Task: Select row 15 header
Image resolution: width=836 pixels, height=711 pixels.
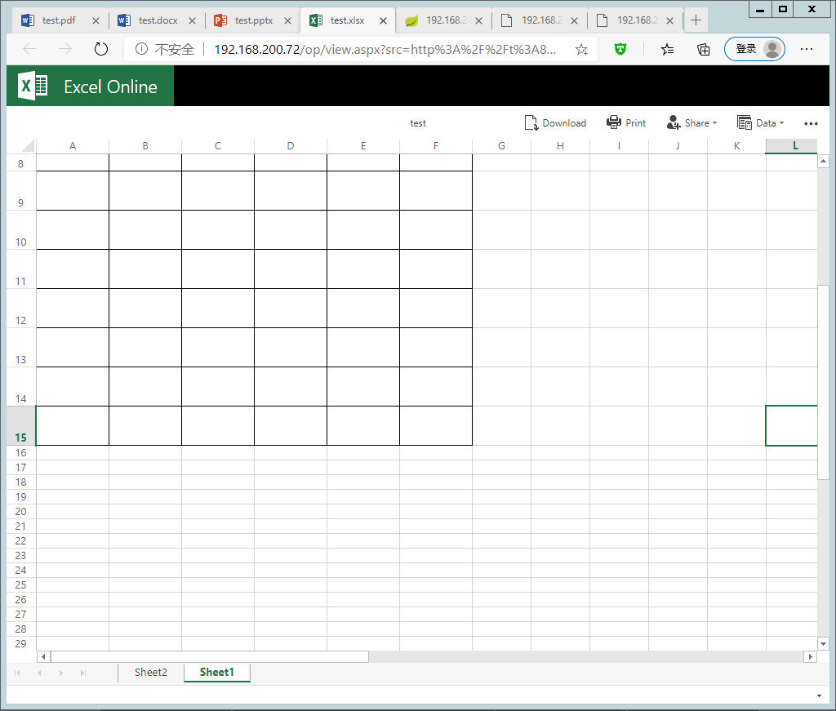Action: pos(20,426)
